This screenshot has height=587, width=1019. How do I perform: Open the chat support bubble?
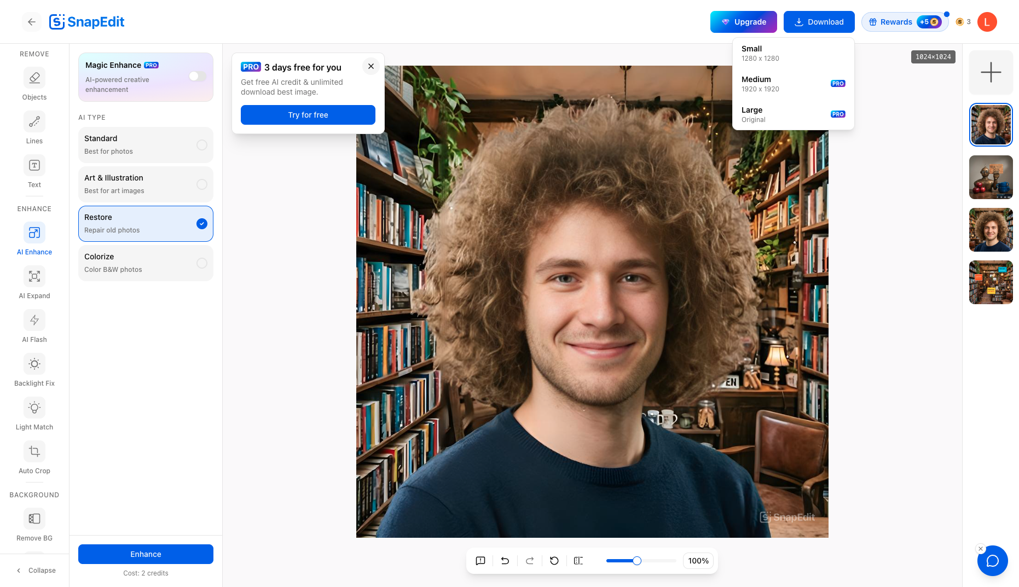[x=993, y=561]
